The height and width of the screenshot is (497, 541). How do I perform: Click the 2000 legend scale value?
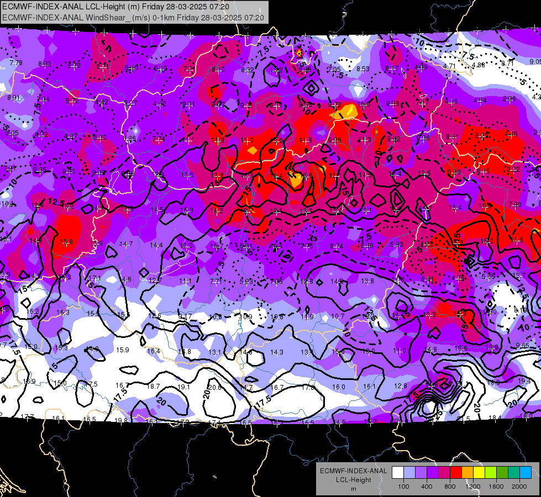[519, 487]
